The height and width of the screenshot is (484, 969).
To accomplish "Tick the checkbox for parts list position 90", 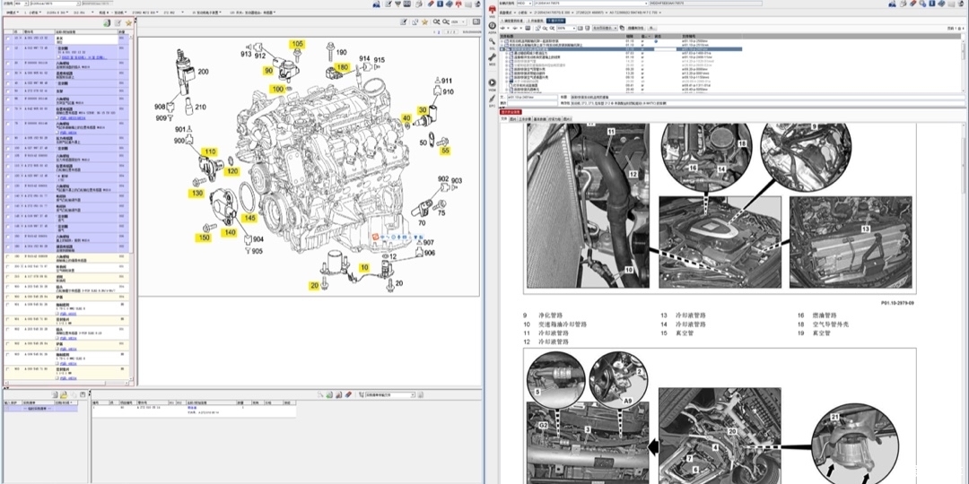I will point(8,138).
